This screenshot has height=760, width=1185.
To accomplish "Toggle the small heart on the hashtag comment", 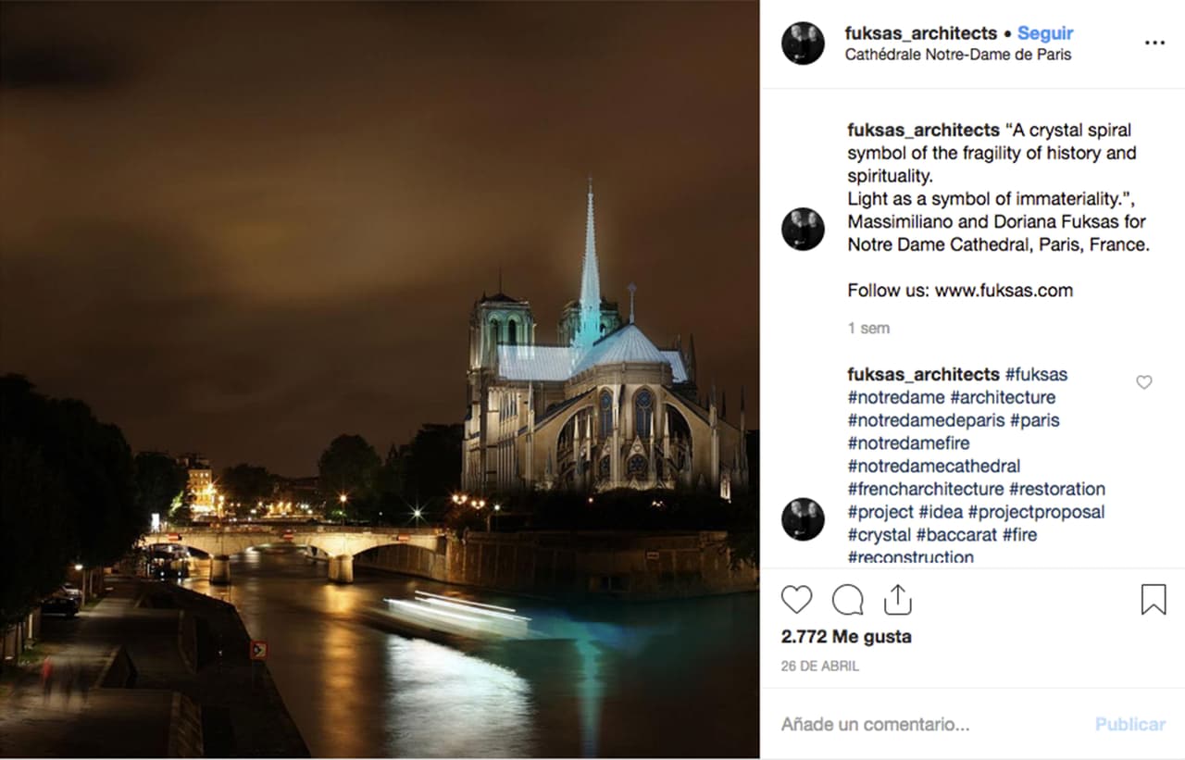I will (x=1143, y=382).
